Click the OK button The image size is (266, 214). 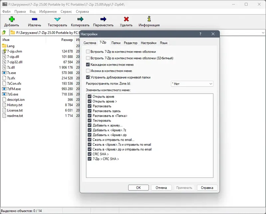click(138, 187)
